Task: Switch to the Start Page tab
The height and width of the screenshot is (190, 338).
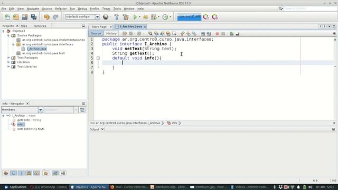Action: click(x=99, y=27)
